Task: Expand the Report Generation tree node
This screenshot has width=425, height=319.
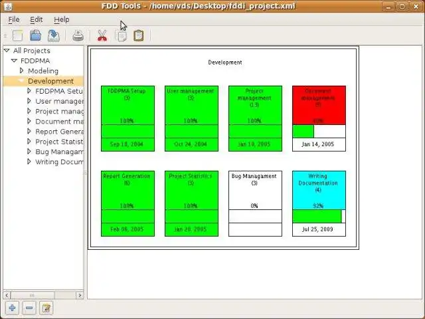Action: click(x=29, y=132)
